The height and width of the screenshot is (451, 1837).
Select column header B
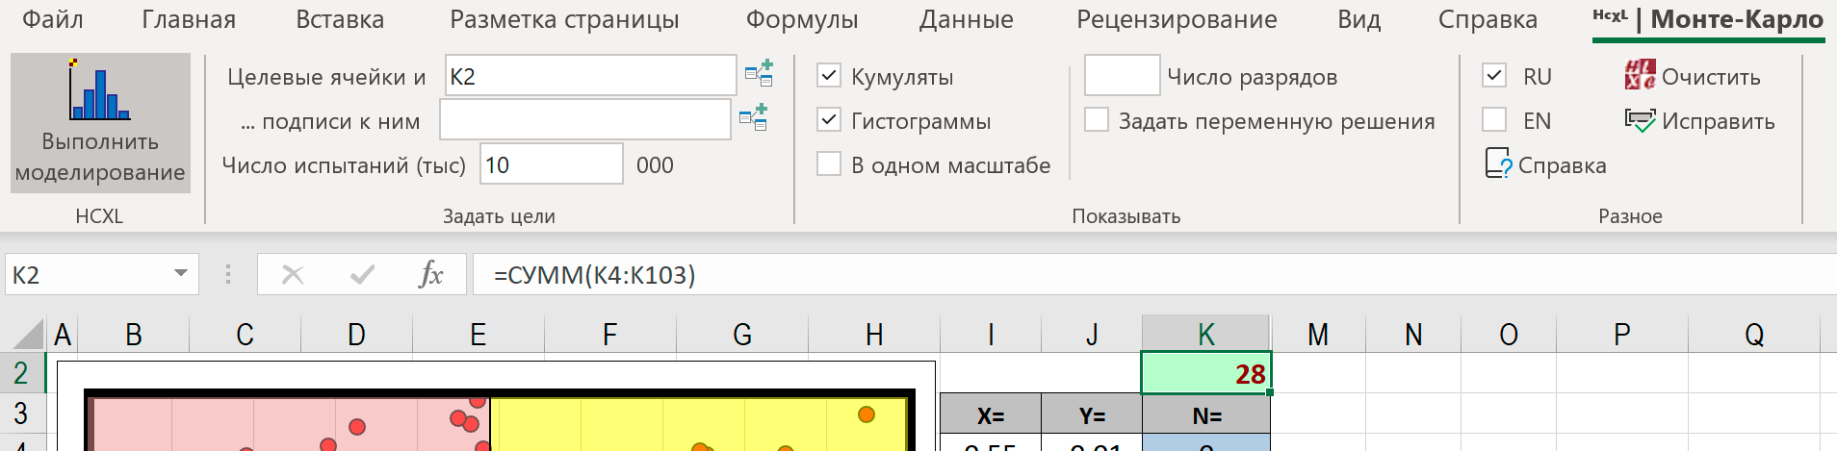[x=133, y=334]
